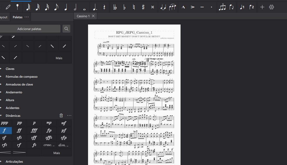Viewport: 287px width, 165px height.
Task: Switch to the Paletas tab
Action: point(17,17)
